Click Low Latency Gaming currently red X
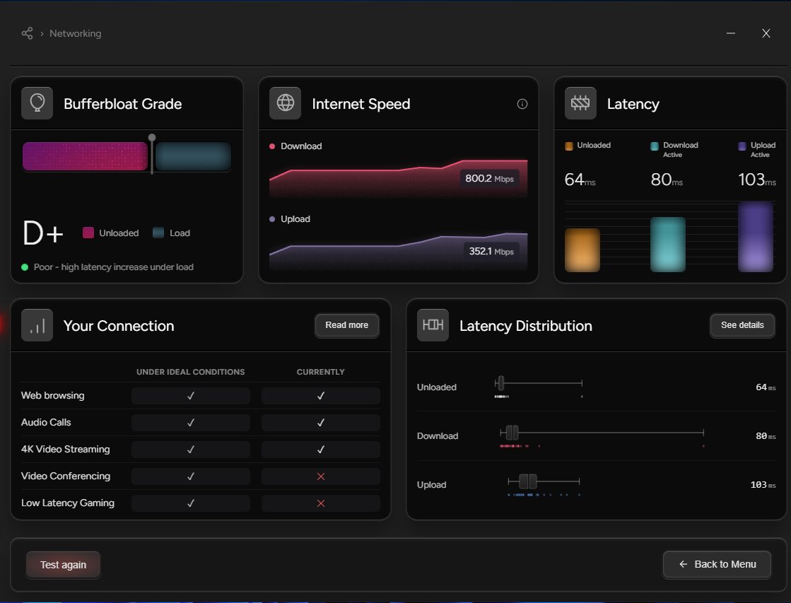The image size is (791, 603). tap(321, 503)
